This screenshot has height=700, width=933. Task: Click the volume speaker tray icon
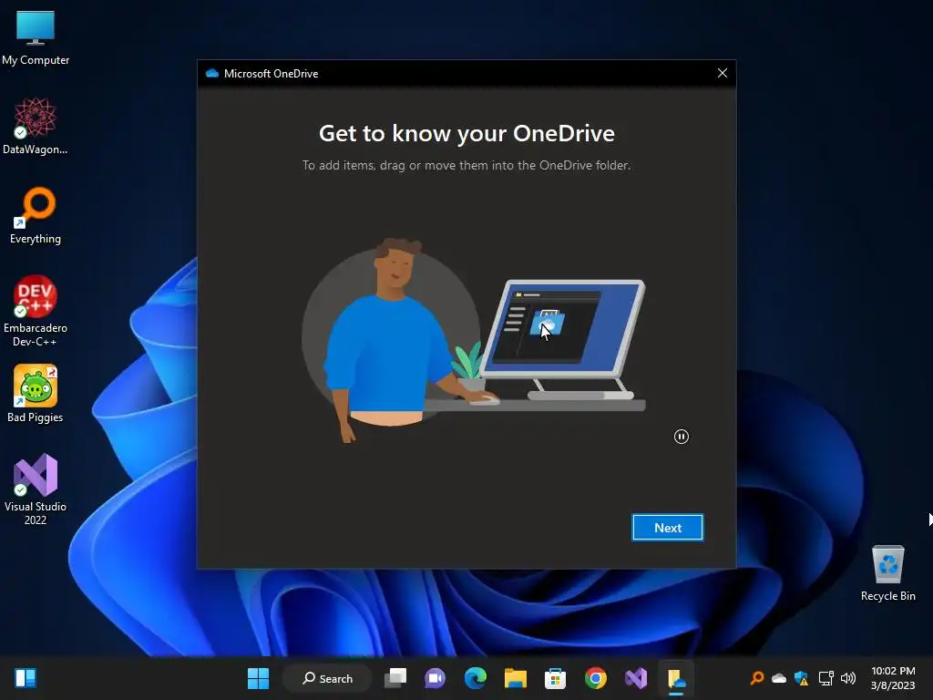(848, 678)
